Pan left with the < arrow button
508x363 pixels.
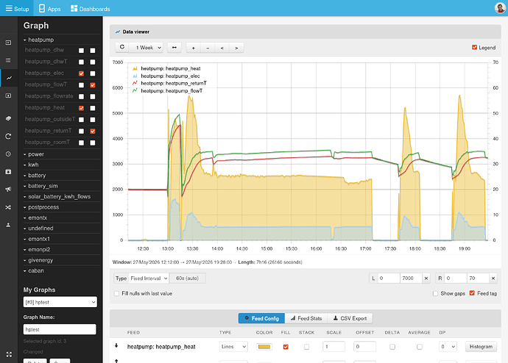[x=222, y=48]
